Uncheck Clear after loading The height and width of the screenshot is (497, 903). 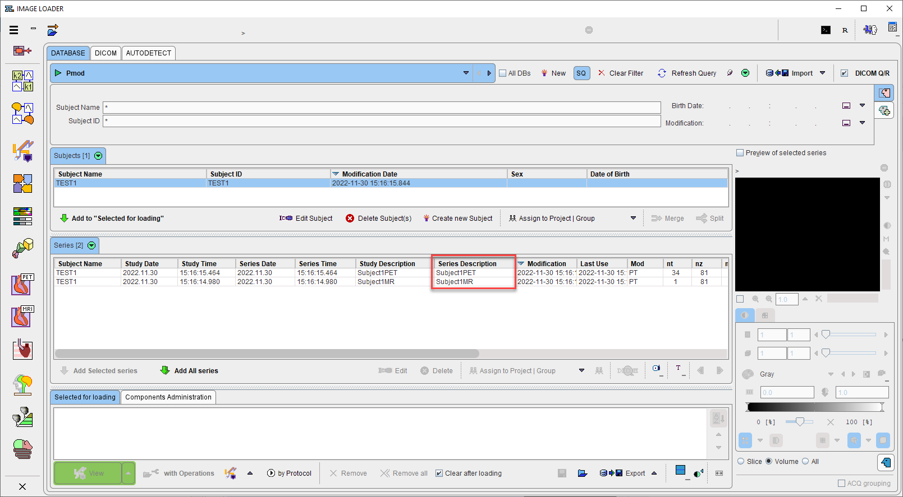[x=439, y=473]
